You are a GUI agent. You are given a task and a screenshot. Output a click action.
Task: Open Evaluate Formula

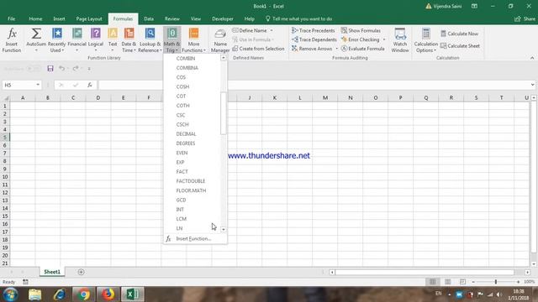point(362,49)
